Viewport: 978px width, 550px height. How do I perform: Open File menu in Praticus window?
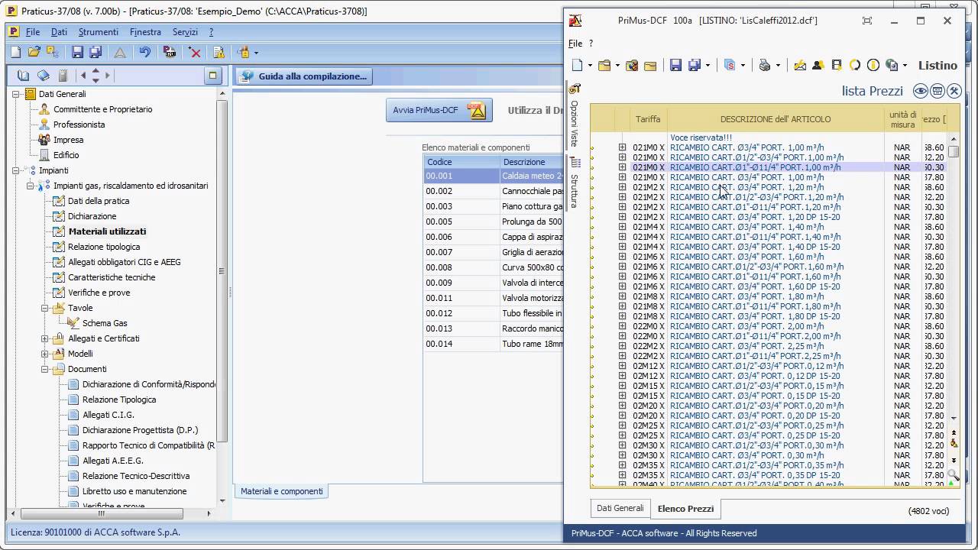pyautogui.click(x=33, y=32)
